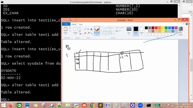
Task: Click the Select rectangle tool icon
Action: click(x=75, y=29)
